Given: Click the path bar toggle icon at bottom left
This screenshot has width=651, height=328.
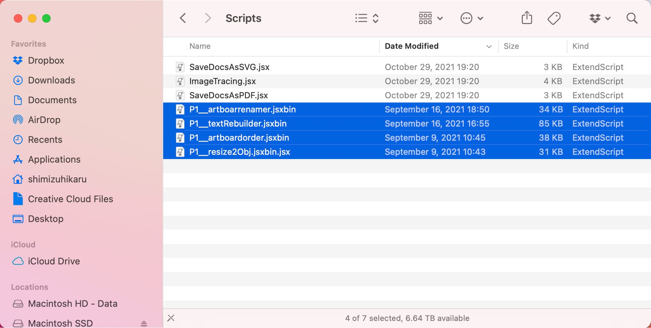Looking at the screenshot, I should 171,318.
